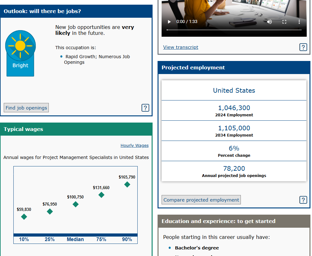Screen dimensions: 312x256
Task: Mute the video audio
Action: (269, 22)
